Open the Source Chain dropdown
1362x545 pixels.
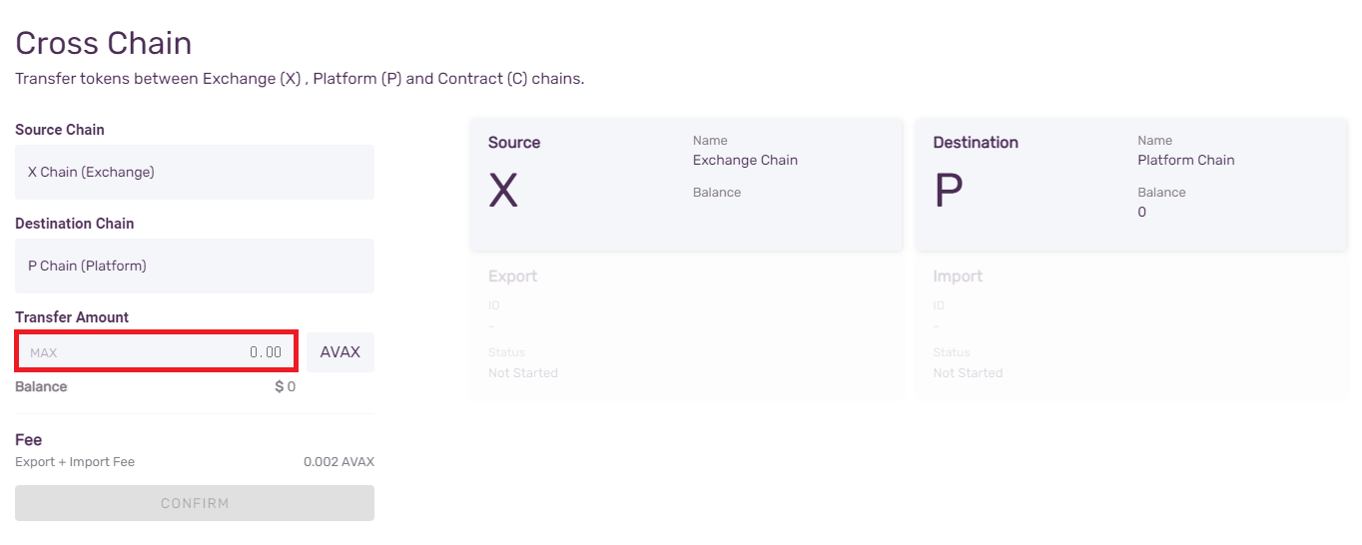click(x=195, y=172)
